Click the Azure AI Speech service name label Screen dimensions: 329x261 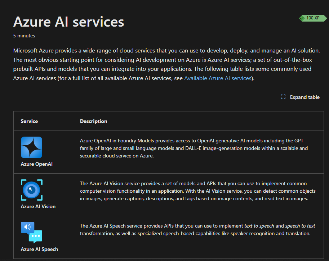pos(39,249)
